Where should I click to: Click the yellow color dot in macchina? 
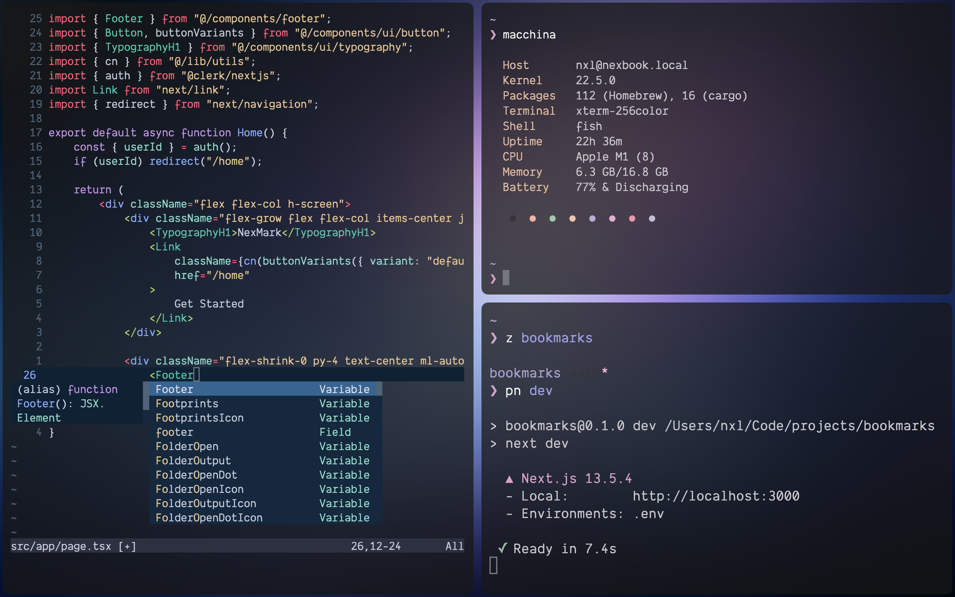click(x=572, y=218)
